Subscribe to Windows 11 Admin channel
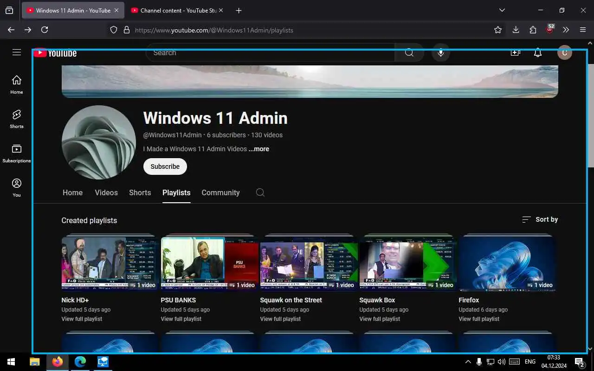Image resolution: width=594 pixels, height=371 pixels. click(165, 166)
